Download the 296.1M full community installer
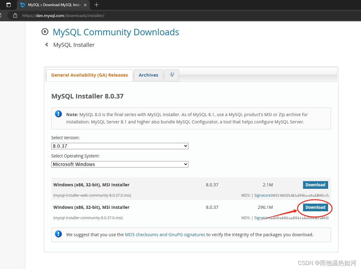 (315, 207)
